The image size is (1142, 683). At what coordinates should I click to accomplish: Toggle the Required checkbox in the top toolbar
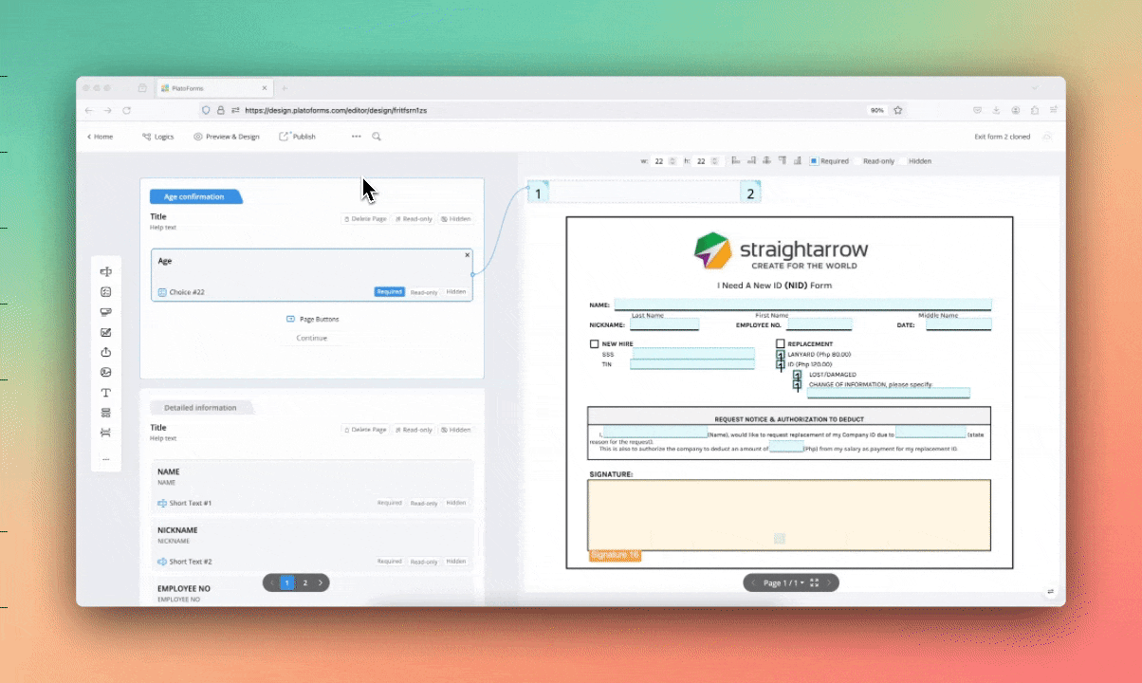814,161
